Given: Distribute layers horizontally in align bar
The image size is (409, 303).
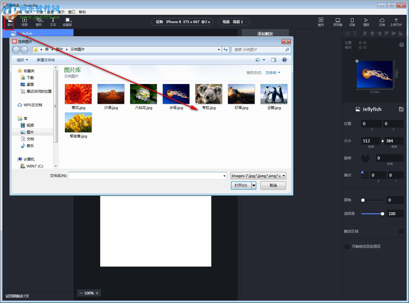Looking at the screenshot, I should (x=348, y=33).
